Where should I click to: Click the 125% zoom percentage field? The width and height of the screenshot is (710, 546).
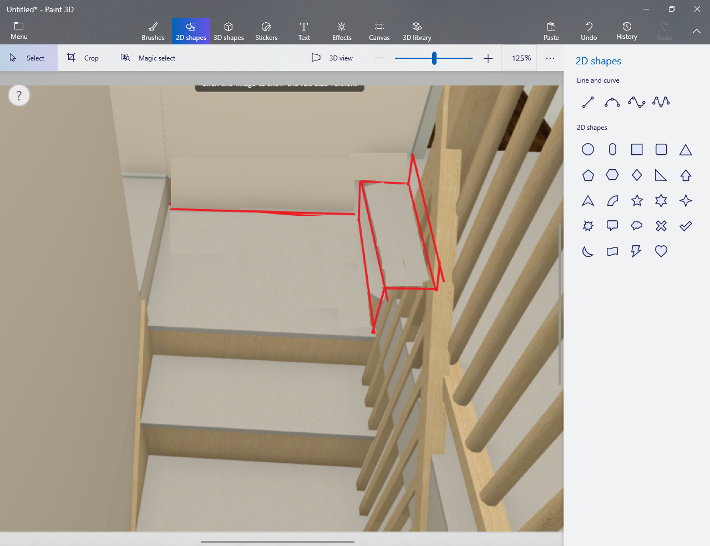pos(521,58)
